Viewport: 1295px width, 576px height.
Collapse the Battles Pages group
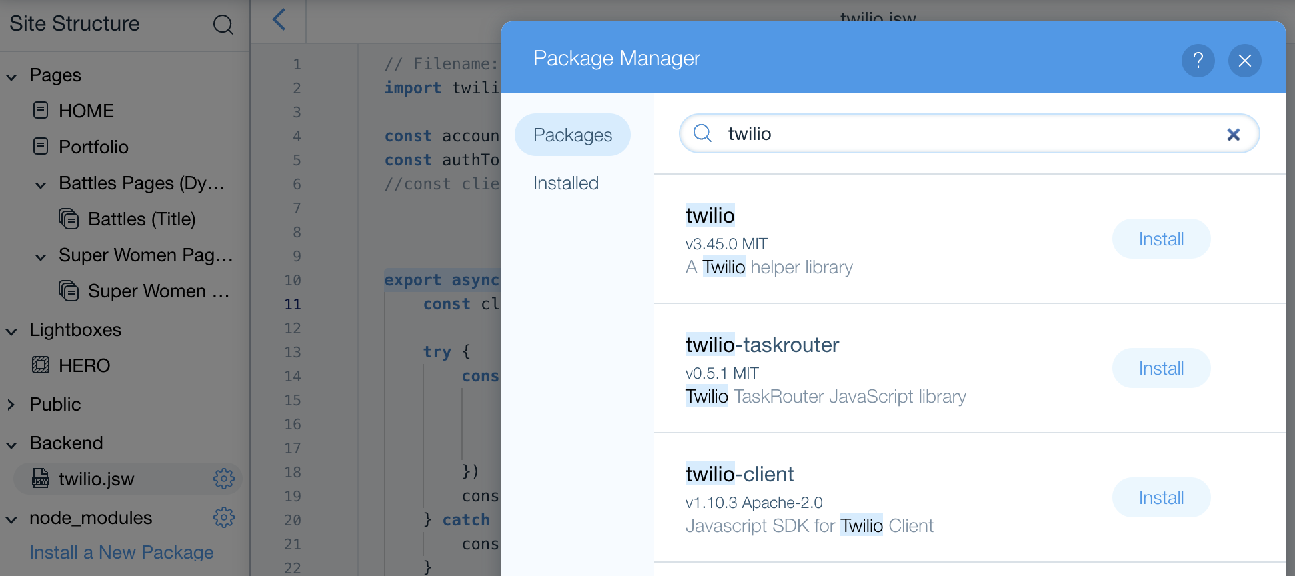41,185
